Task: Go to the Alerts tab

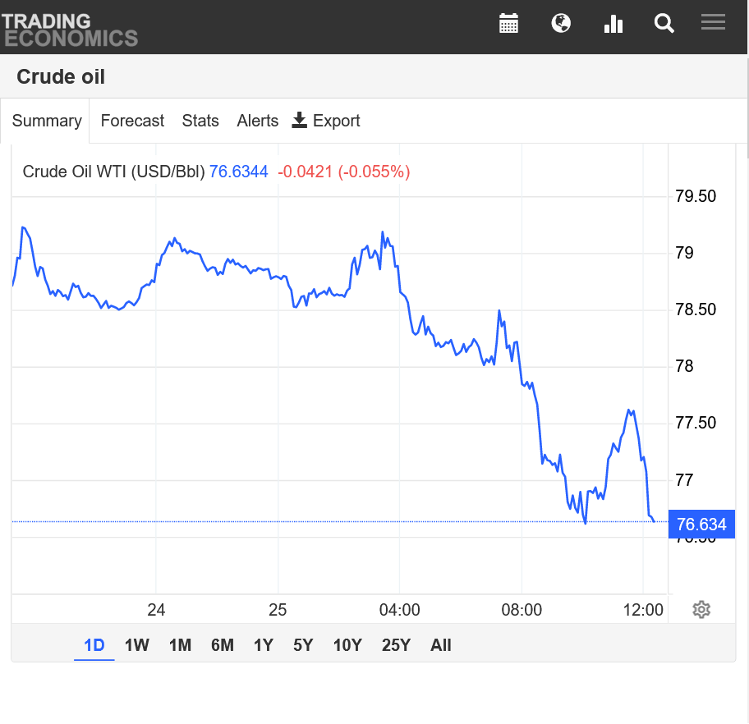Action: pyautogui.click(x=258, y=121)
